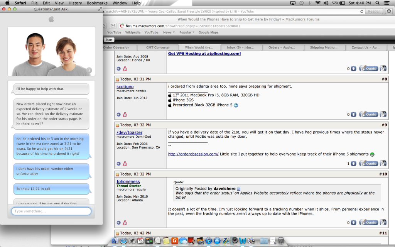Open iTunes music note icon in Dock
This screenshot has height=247, width=395.
pos(209,241)
